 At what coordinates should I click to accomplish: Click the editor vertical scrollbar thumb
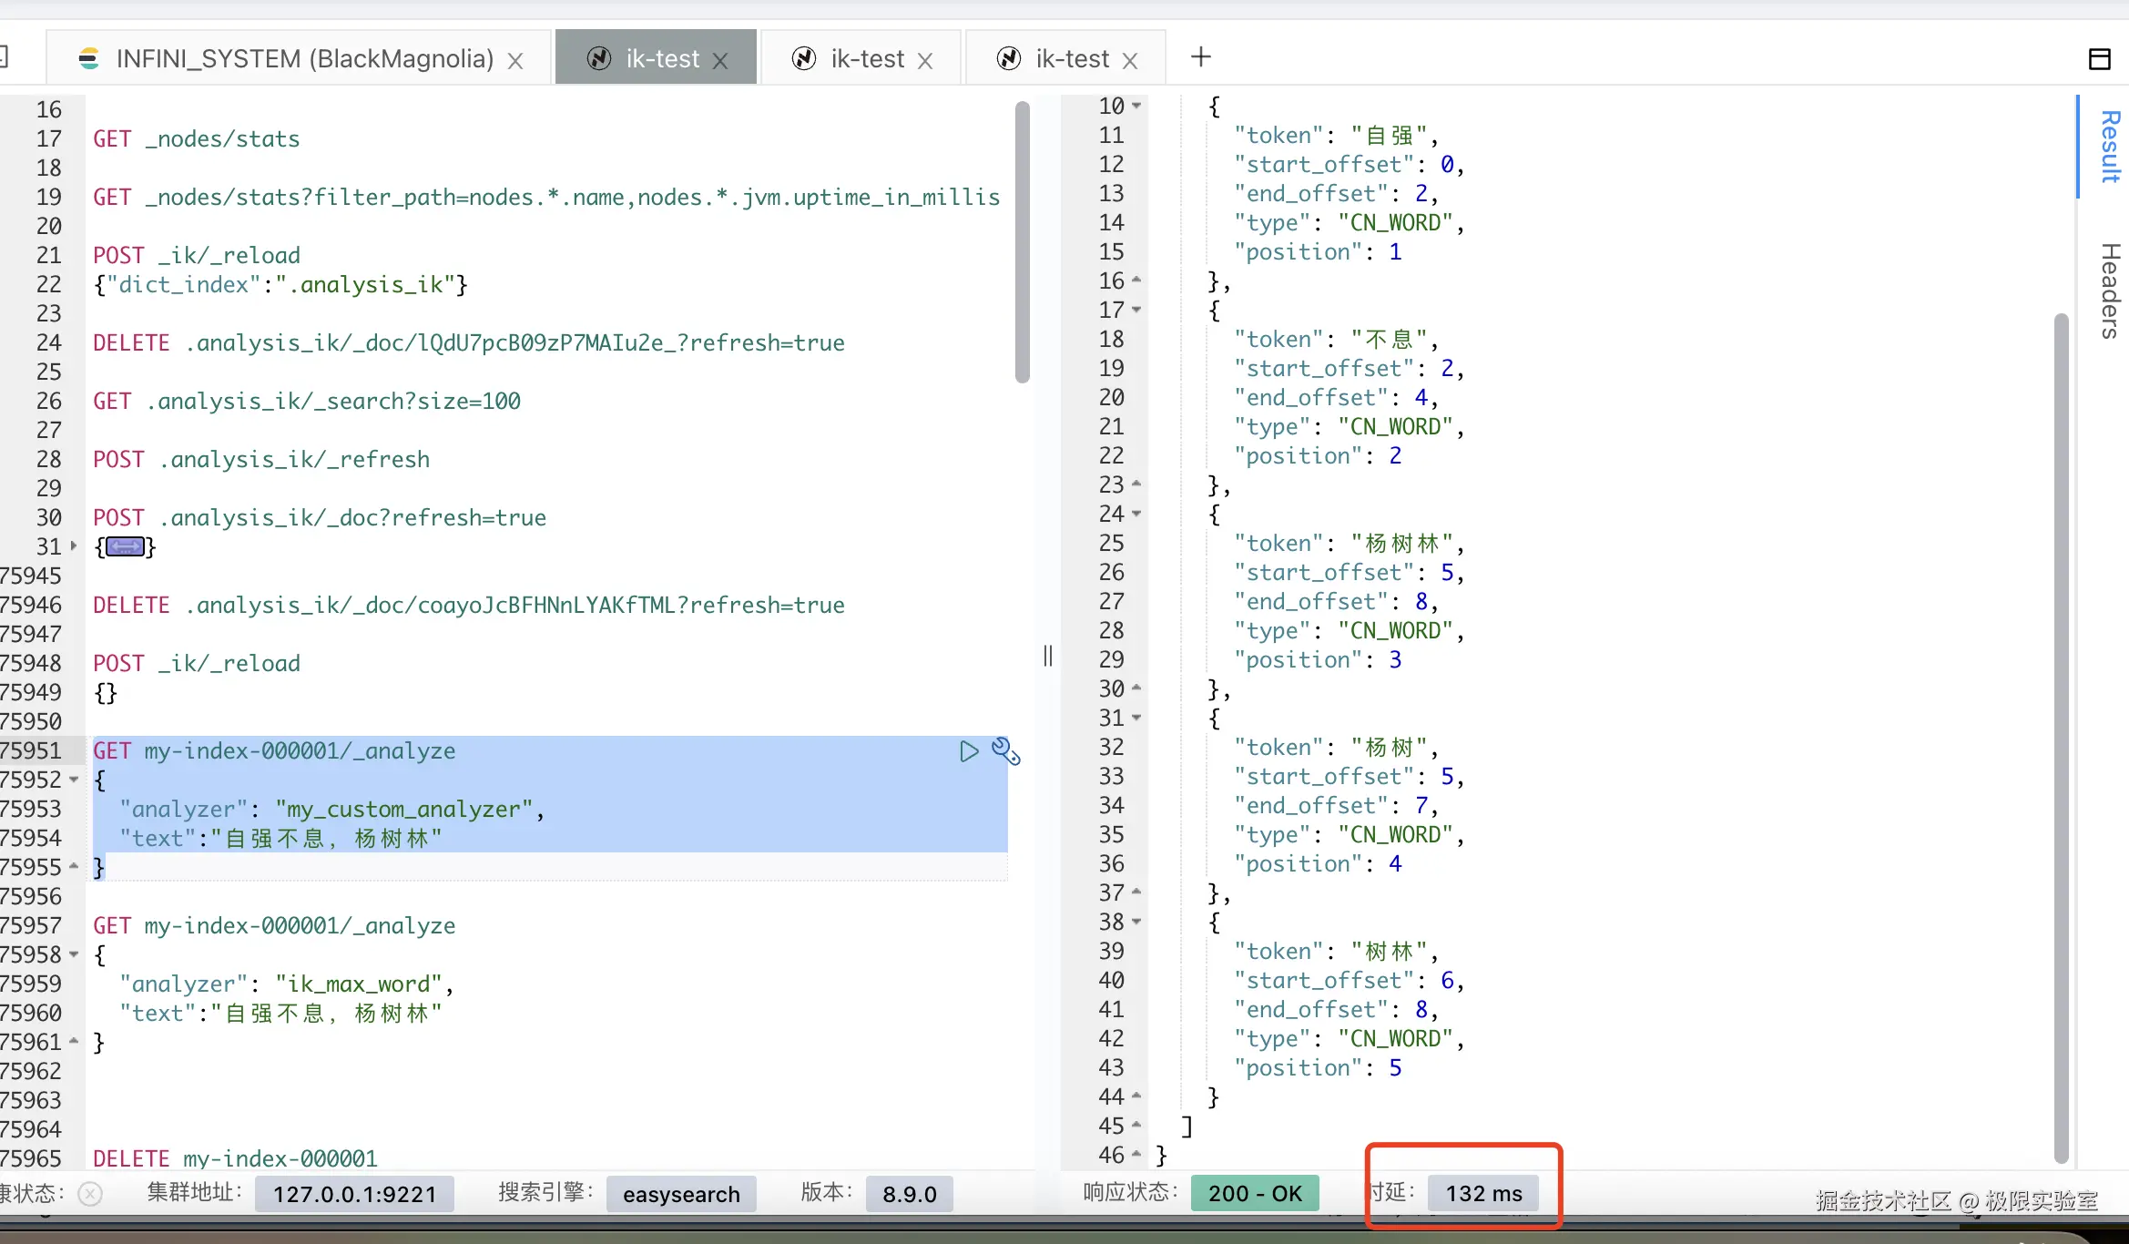click(1022, 241)
